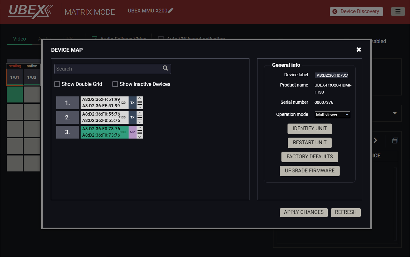The width and height of the screenshot is (410, 257).
Task: Click the right chevron behind the dialog
Action: pos(375,140)
